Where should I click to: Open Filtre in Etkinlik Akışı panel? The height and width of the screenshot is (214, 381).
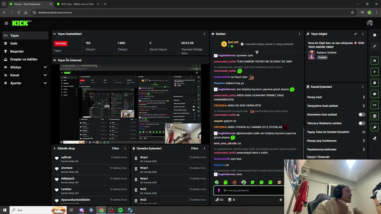point(115,148)
